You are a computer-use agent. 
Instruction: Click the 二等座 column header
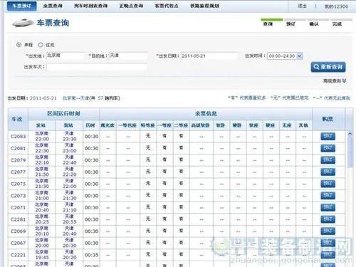(x=181, y=125)
